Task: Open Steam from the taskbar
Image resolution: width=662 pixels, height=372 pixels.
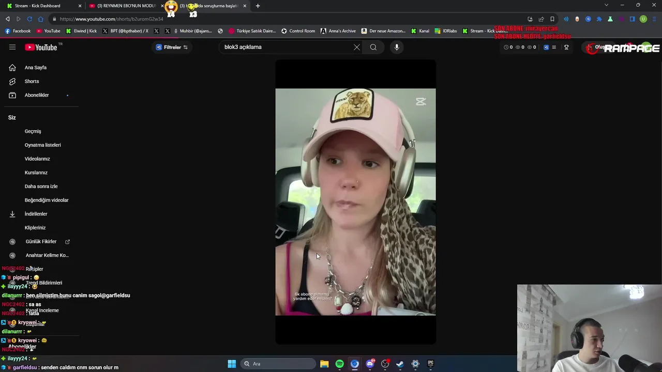Action: (x=400, y=364)
